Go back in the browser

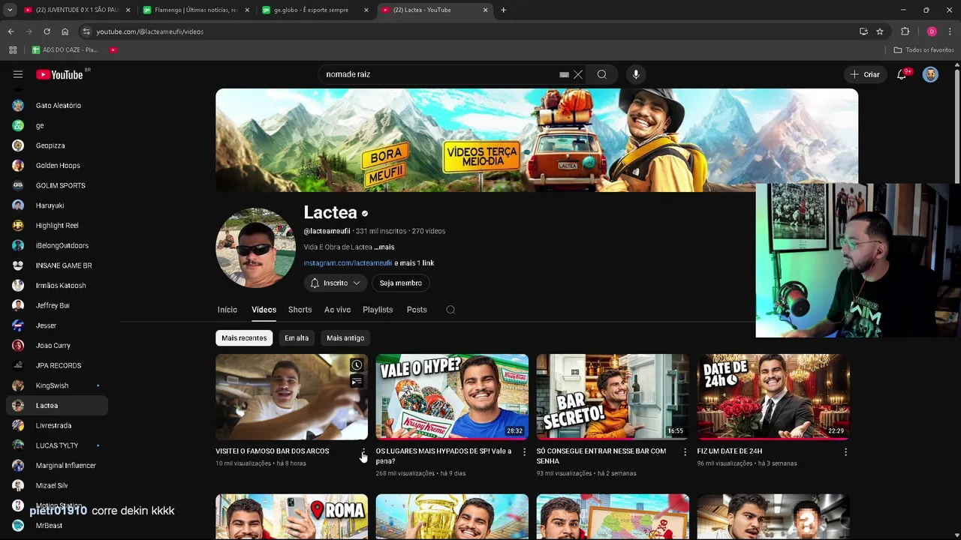(11, 31)
